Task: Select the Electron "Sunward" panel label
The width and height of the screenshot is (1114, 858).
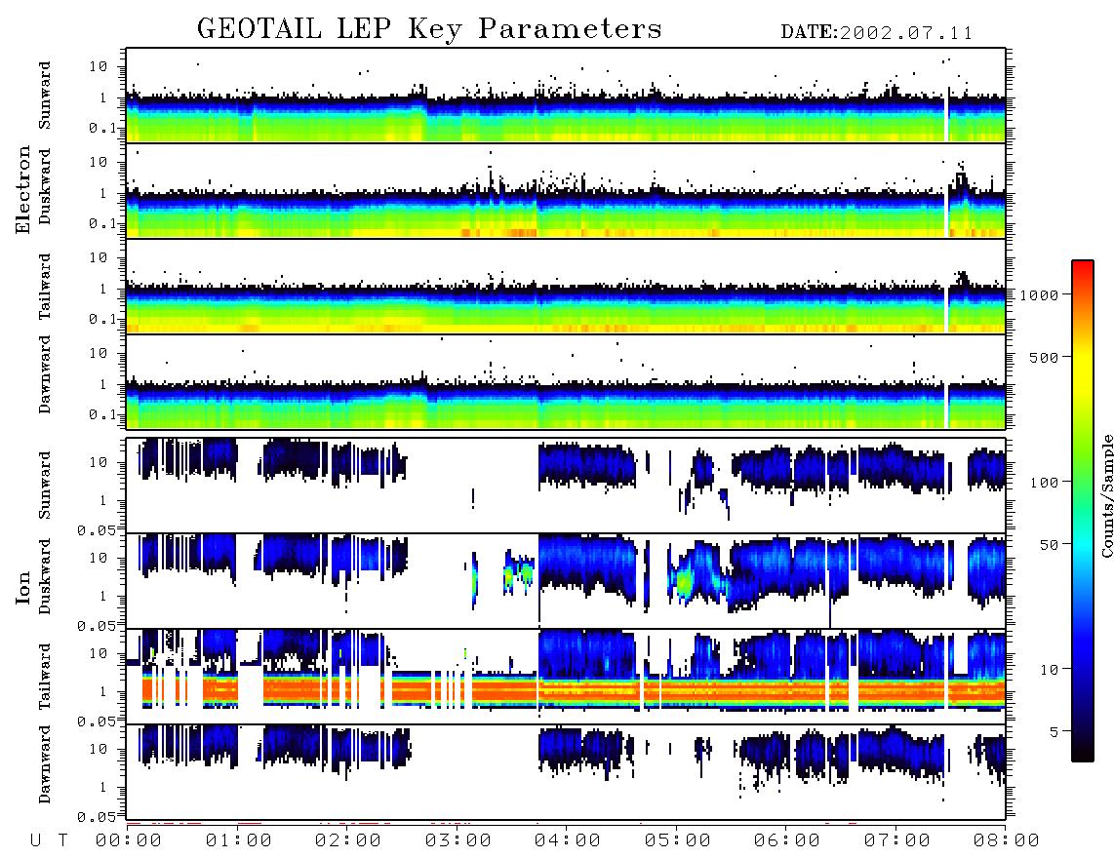Action: [45, 96]
